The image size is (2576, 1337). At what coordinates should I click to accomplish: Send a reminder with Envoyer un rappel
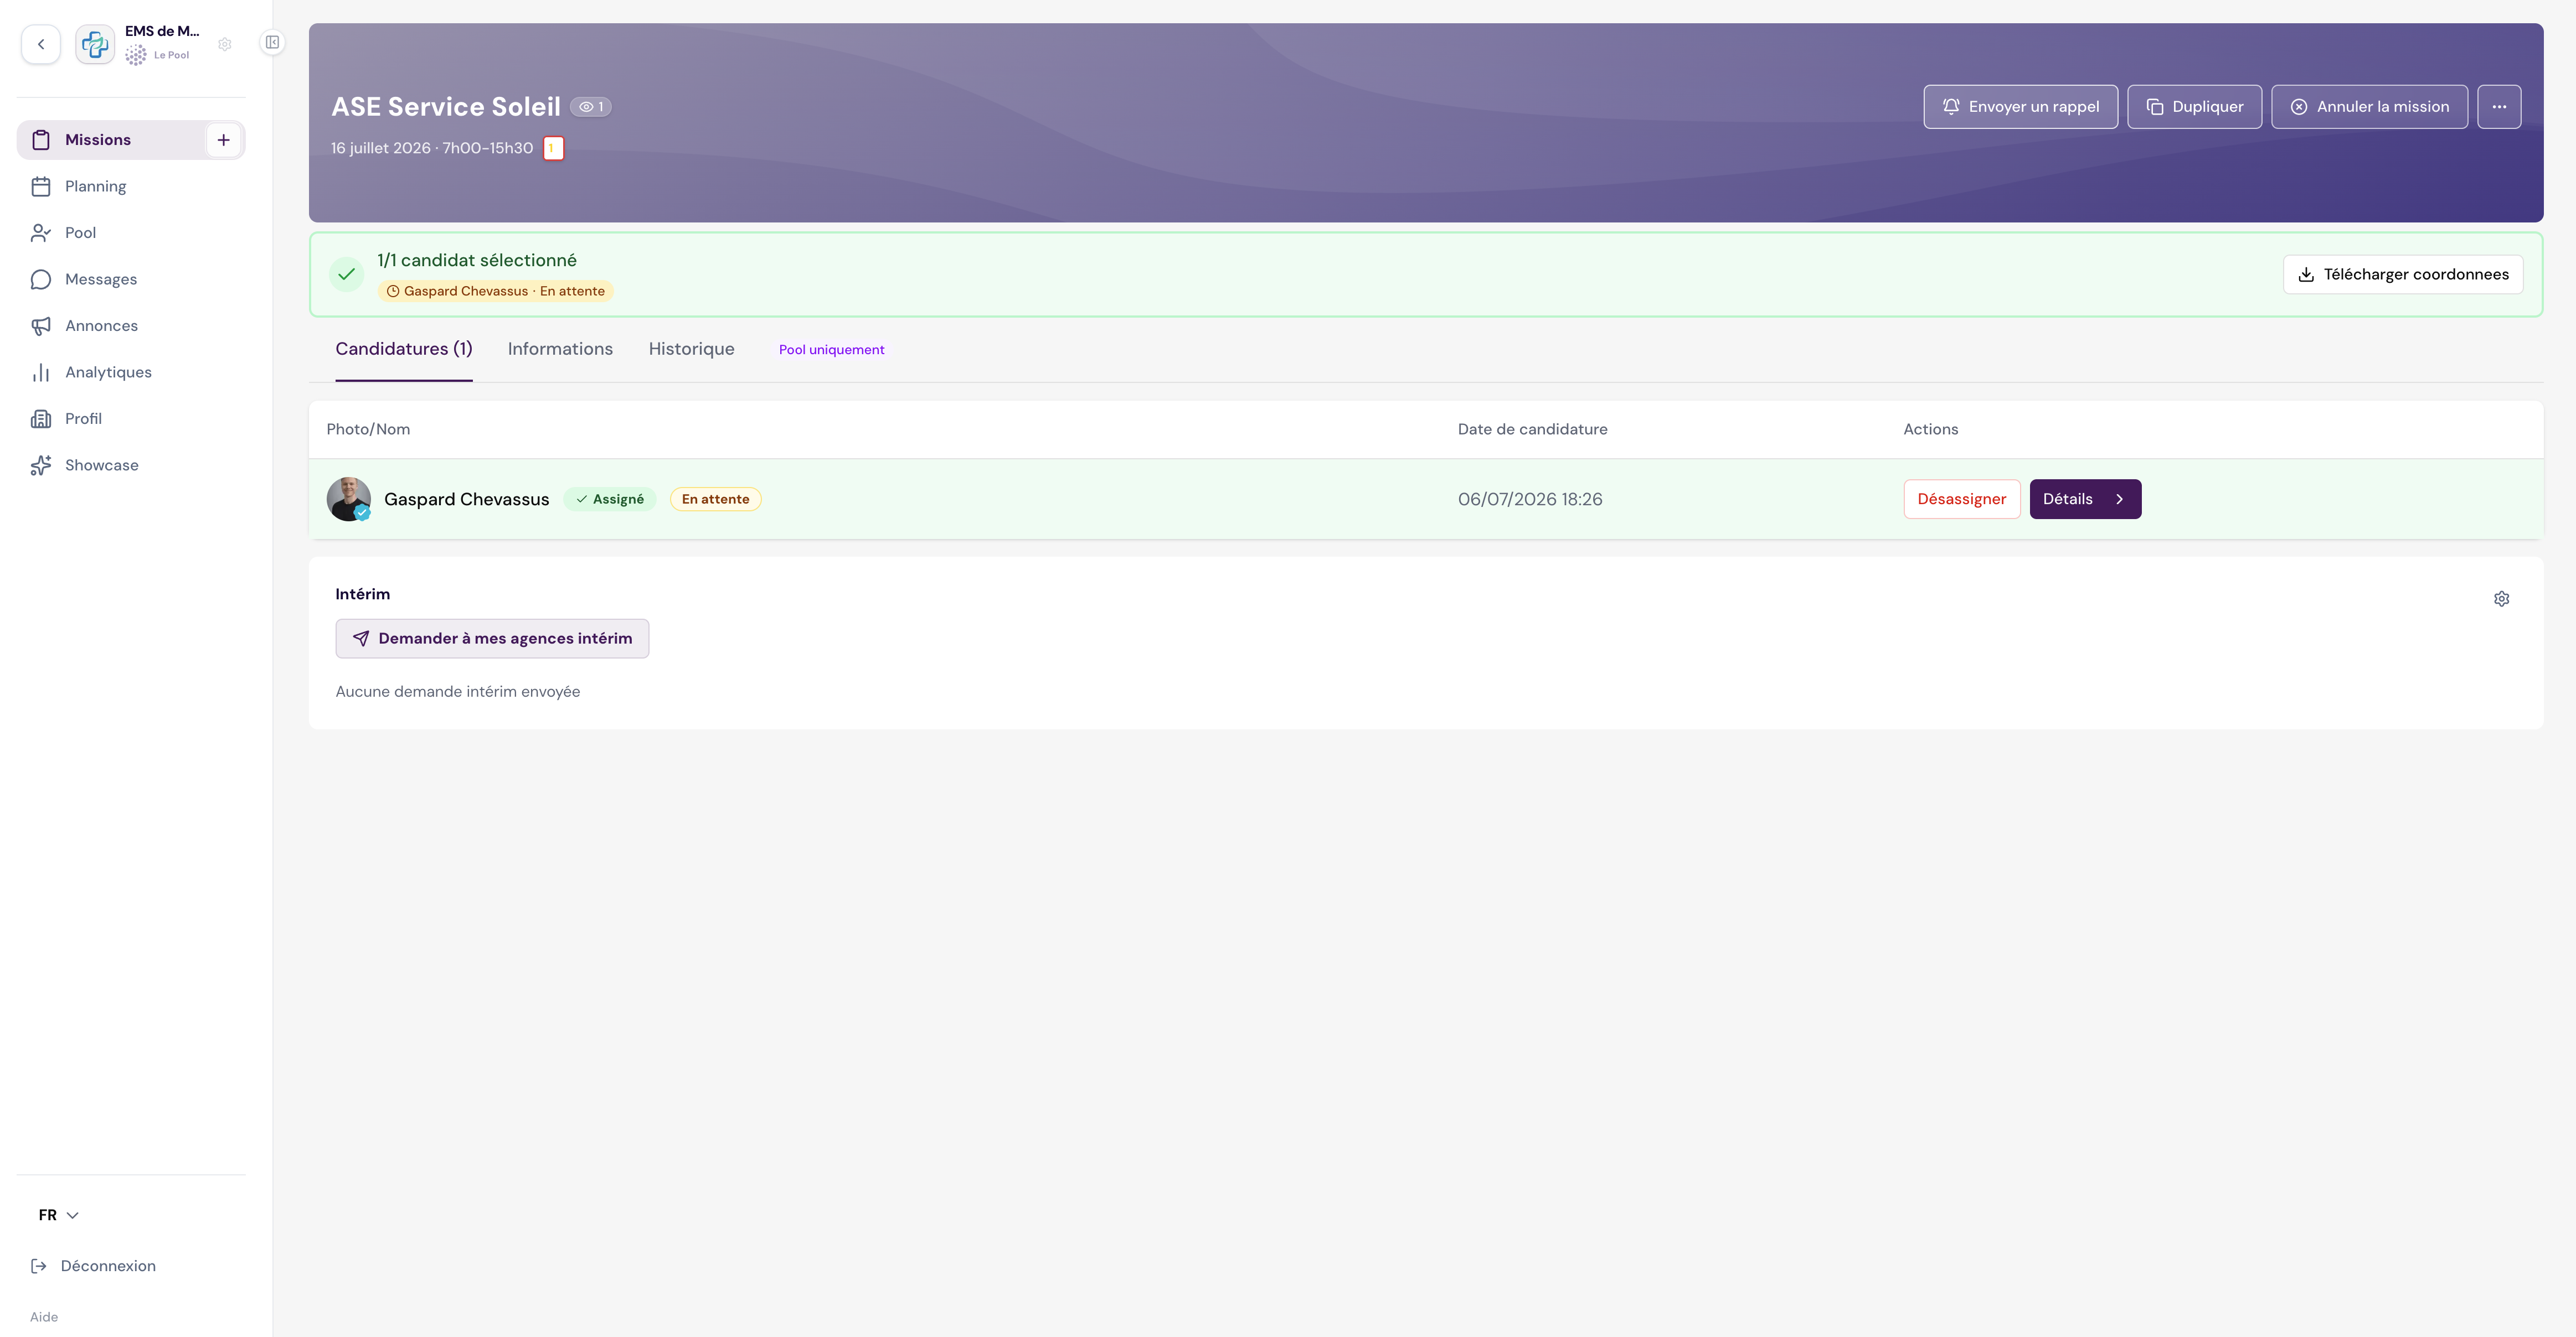[2020, 107]
